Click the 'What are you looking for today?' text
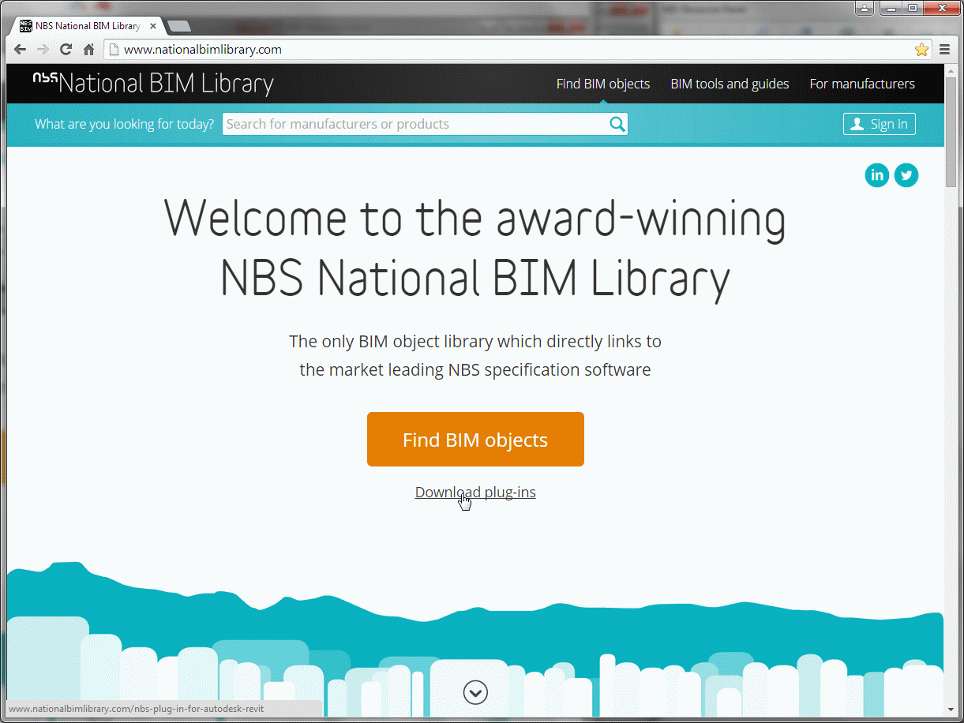 click(x=125, y=124)
